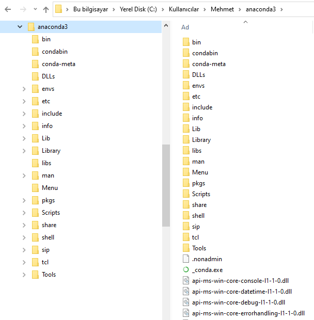Expand the envs node in tree
Screen dimensions: 314x320
(x=24, y=89)
